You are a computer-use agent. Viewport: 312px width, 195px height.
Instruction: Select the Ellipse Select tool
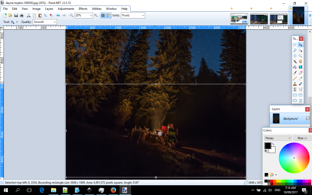pos(295,56)
